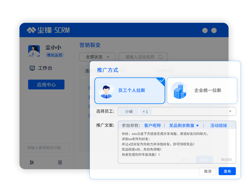248x192 pixels.
Task: Expand the 奖品剩余数量 parameter dropdown
Action: coord(184,125)
